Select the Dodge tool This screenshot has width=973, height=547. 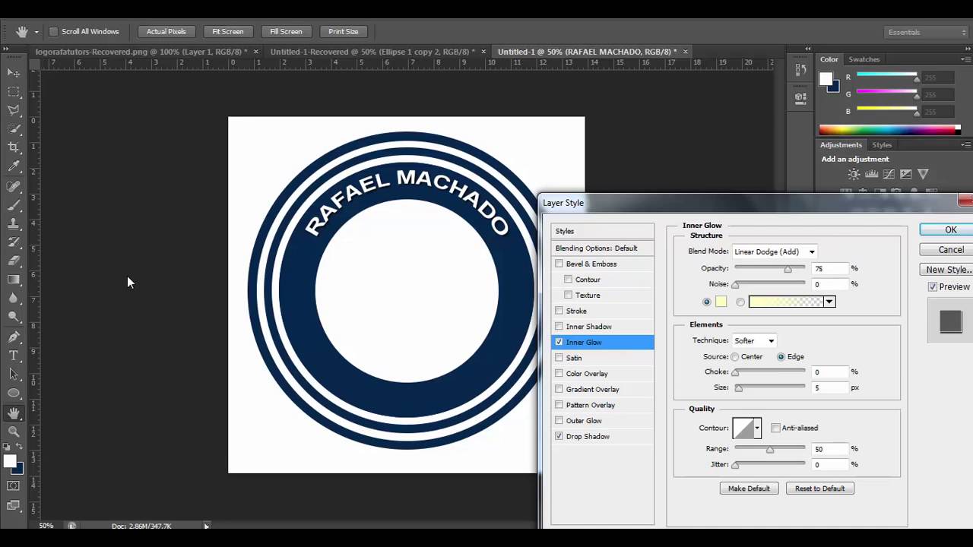[x=14, y=317]
